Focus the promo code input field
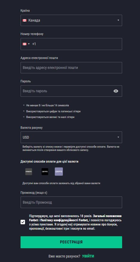Image resolution: width=140 pixels, height=262 pixels. click(71, 202)
